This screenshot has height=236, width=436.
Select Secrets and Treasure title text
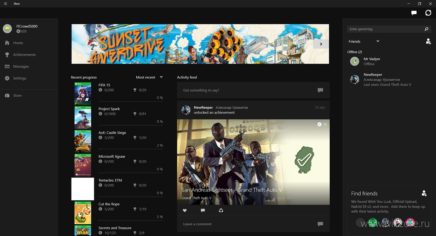pos(115,228)
